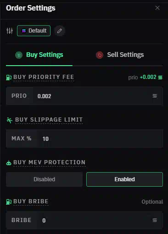Disable Buy MEV Protection
This screenshot has width=168, height=234.
[x=45, y=179]
